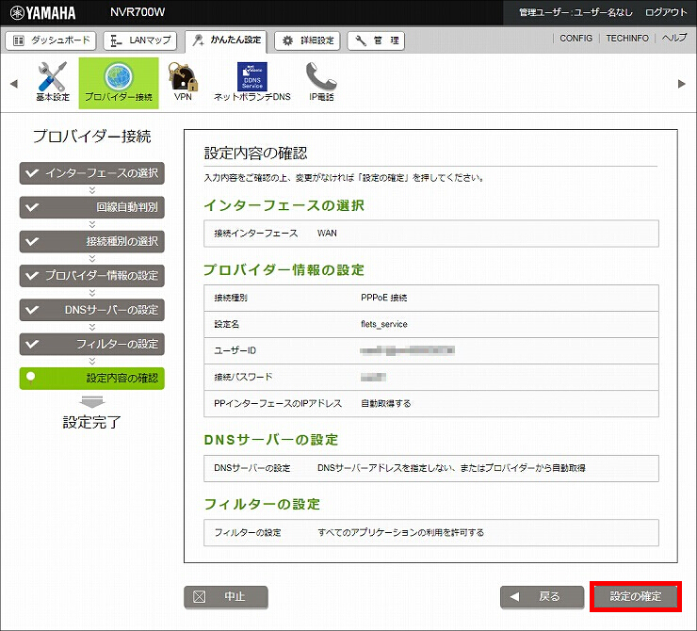Click the 戻る back button
The image size is (697, 631).
pos(542,597)
